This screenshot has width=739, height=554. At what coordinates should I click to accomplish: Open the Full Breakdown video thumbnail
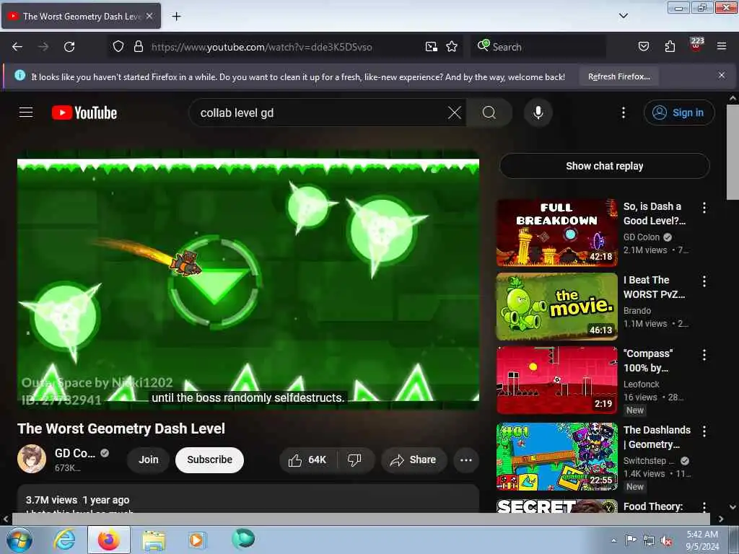pos(557,233)
